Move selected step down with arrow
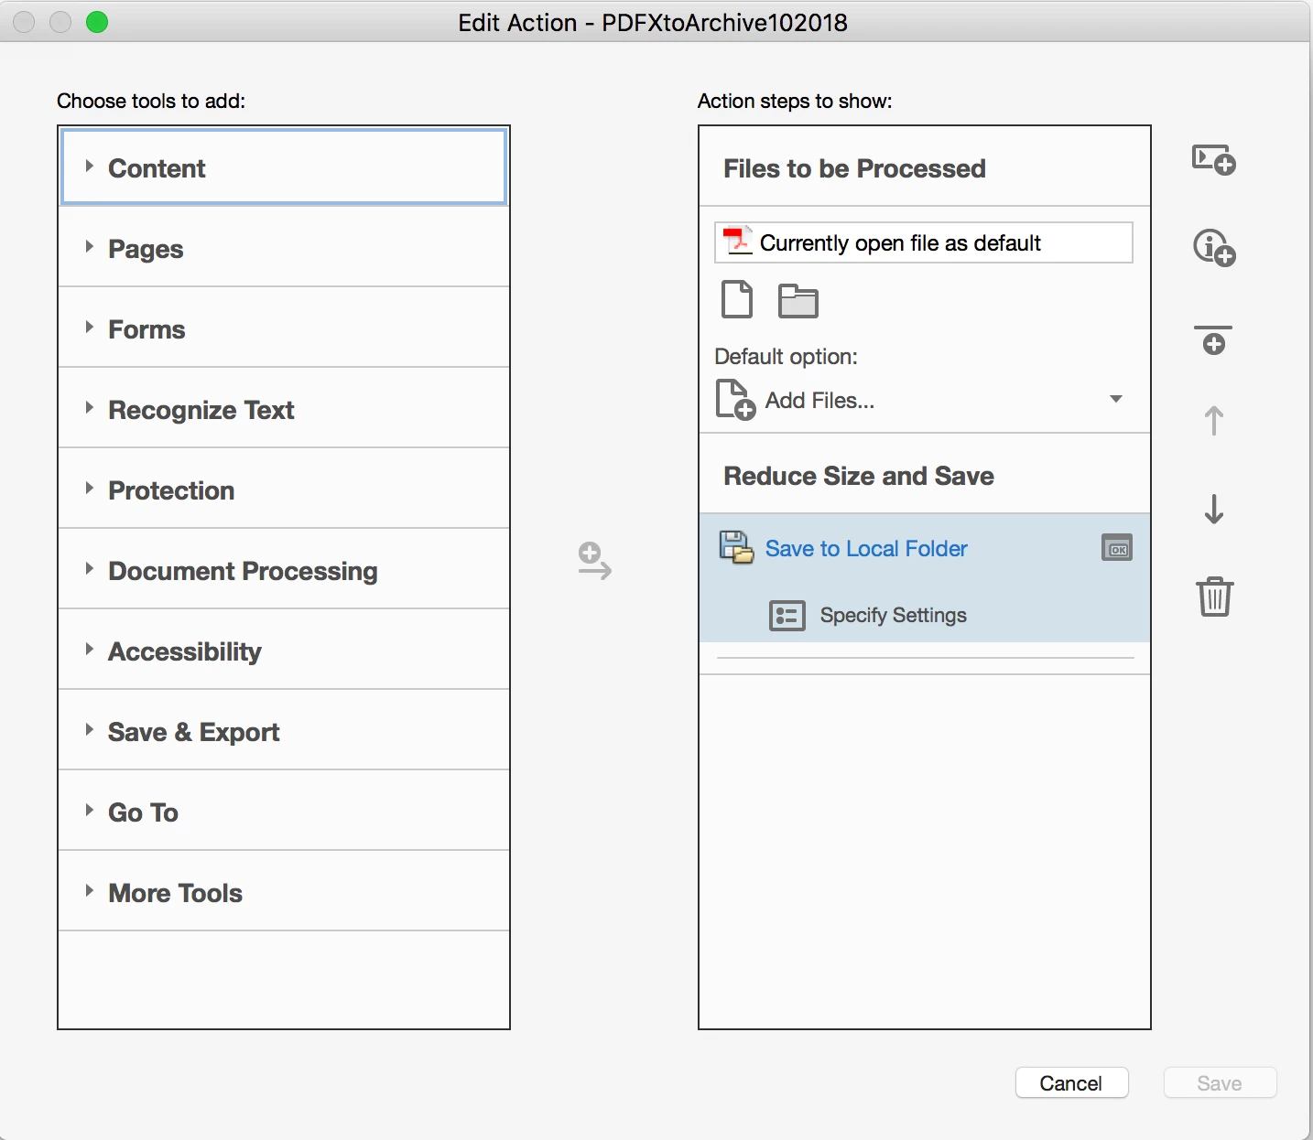The width and height of the screenshot is (1313, 1140). point(1214,509)
